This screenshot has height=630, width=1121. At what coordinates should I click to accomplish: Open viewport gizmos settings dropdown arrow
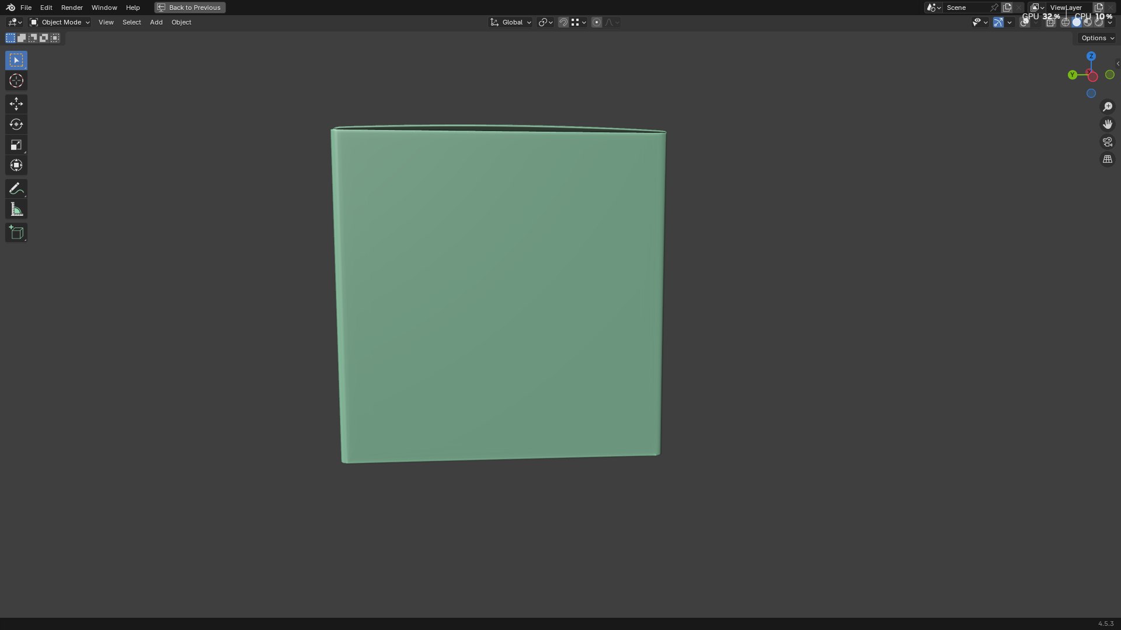1009,22
